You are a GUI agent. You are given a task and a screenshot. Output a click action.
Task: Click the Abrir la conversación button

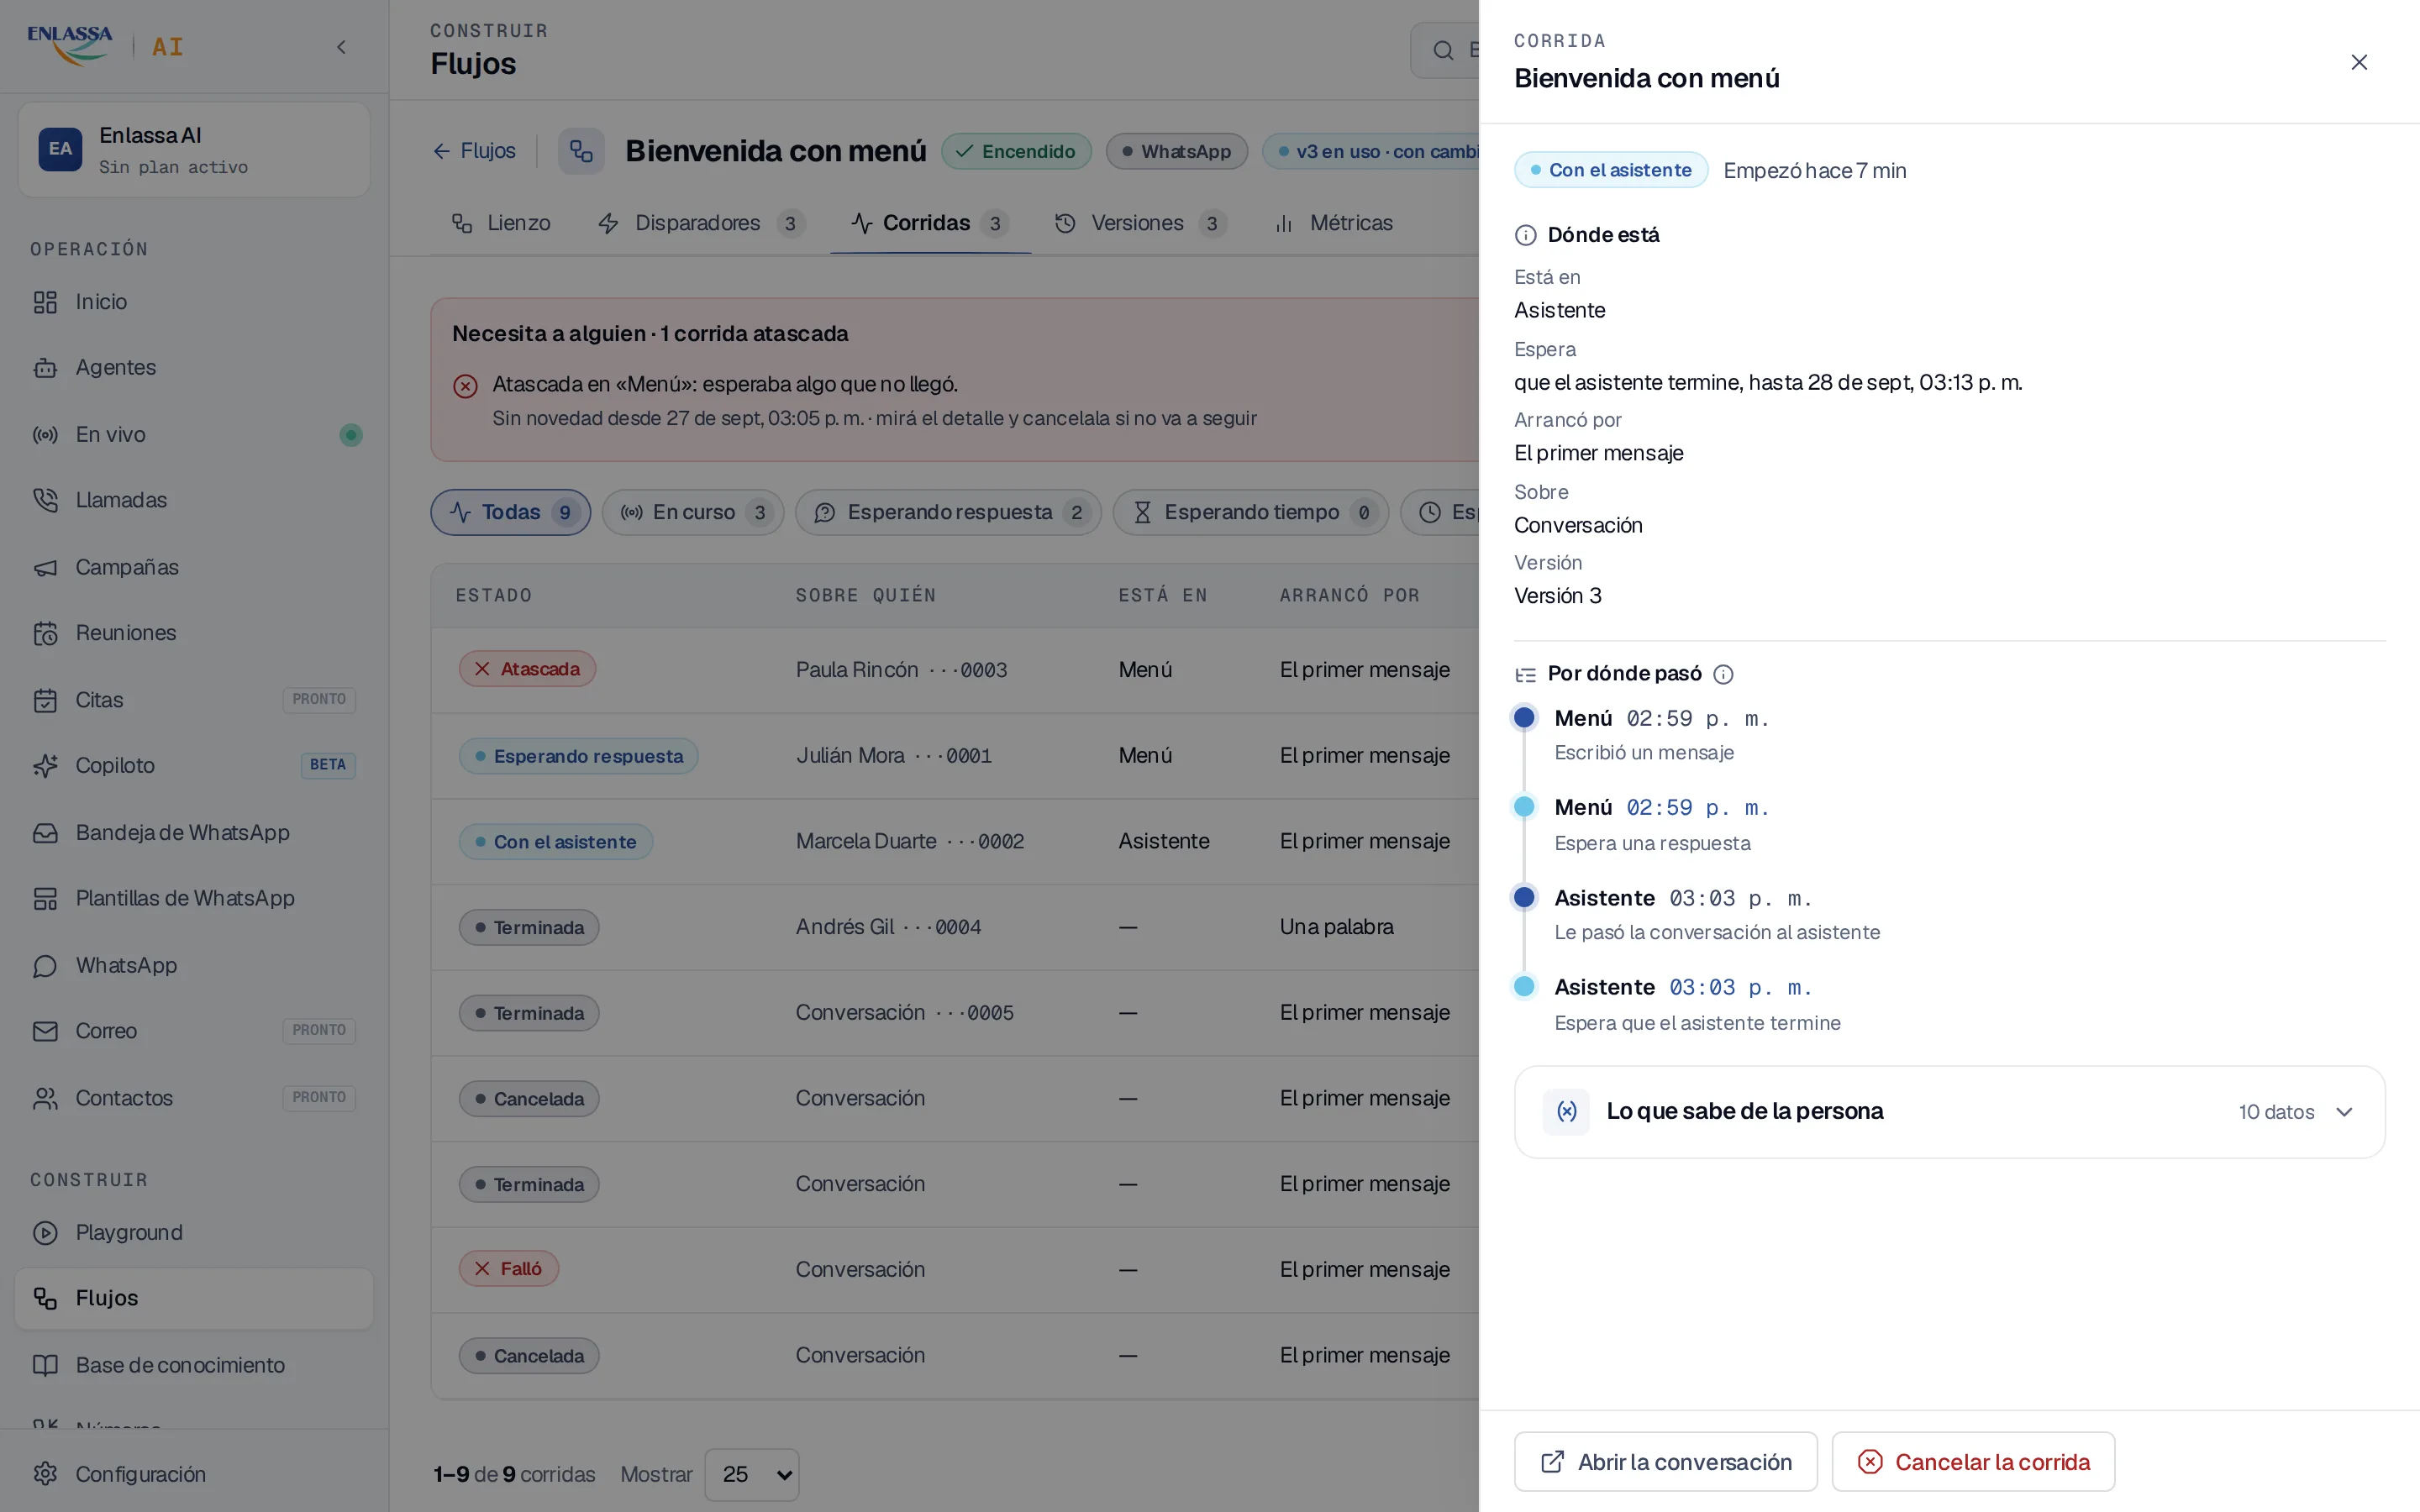pos(1665,1461)
